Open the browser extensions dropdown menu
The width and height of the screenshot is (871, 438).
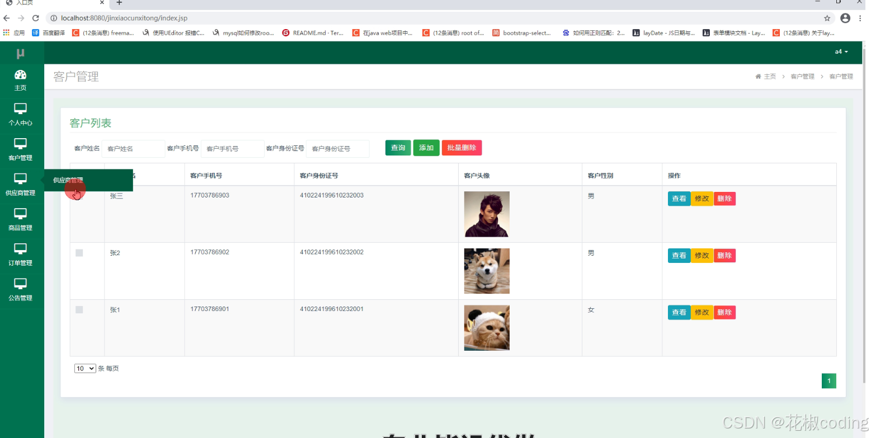(860, 18)
